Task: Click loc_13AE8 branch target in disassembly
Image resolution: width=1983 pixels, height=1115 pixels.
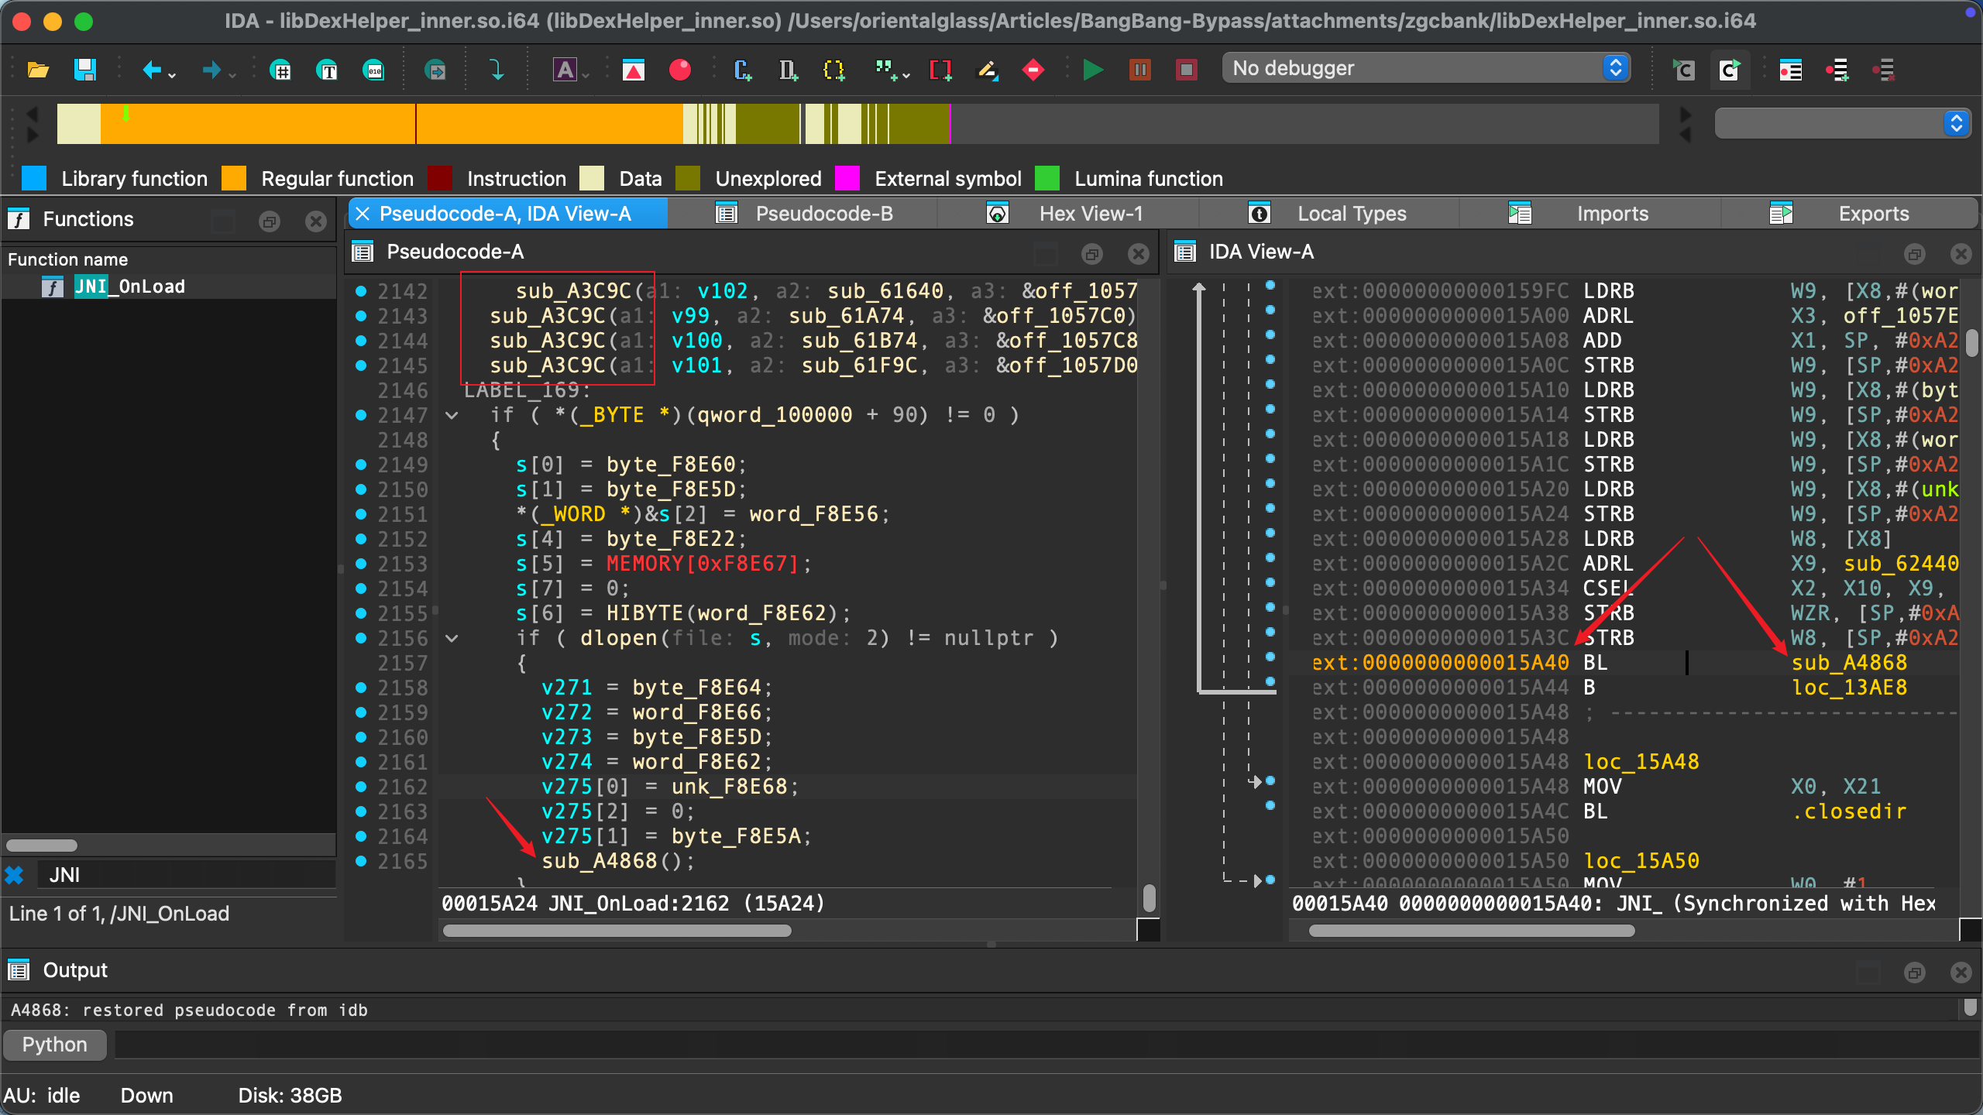Action: pos(1849,688)
